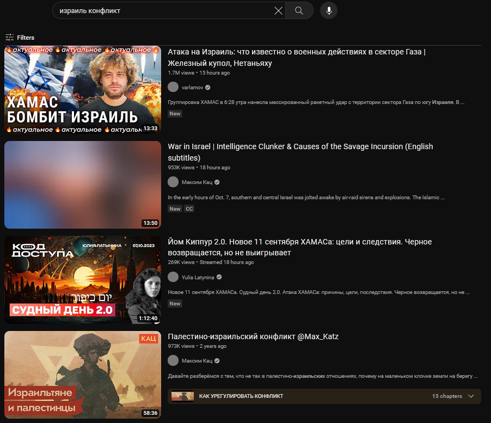Click the 973K views 2 years ago text
The image size is (491, 423).
tap(197, 346)
